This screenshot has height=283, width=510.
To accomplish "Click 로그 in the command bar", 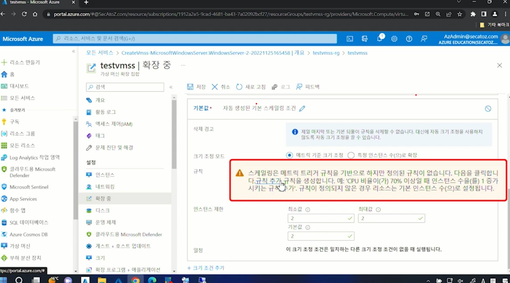I will point(281,87).
